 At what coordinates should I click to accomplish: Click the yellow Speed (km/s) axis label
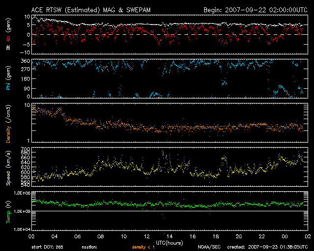pos(8,168)
